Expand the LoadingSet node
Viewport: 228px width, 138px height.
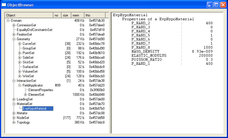click(x=14, y=99)
